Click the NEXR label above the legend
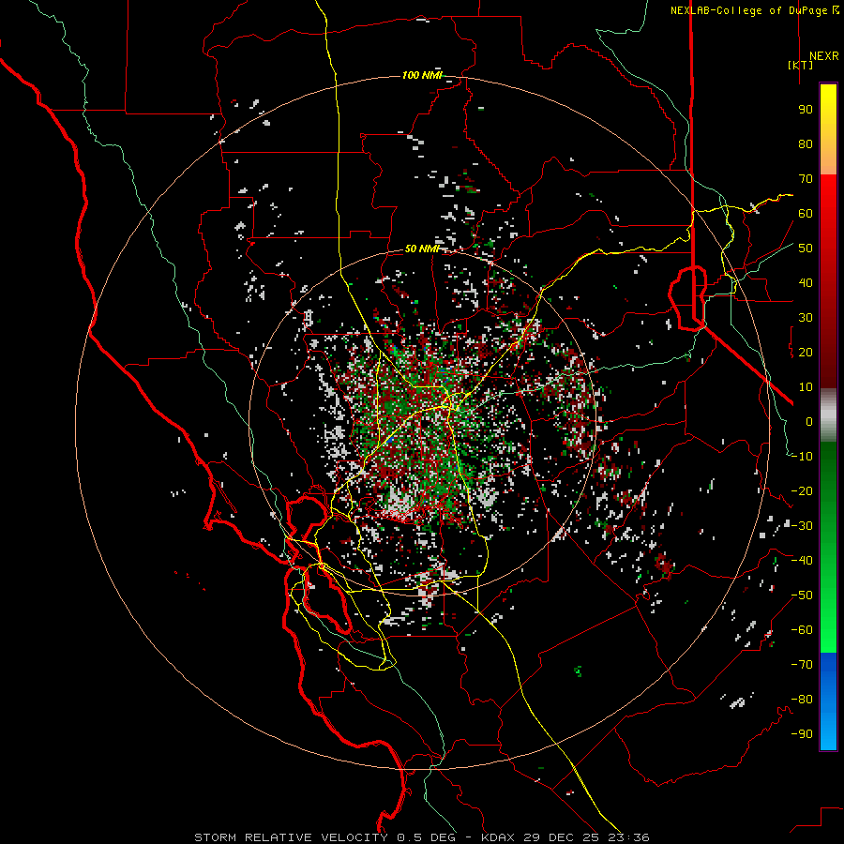Screen dimensions: 844x844 (x=823, y=56)
